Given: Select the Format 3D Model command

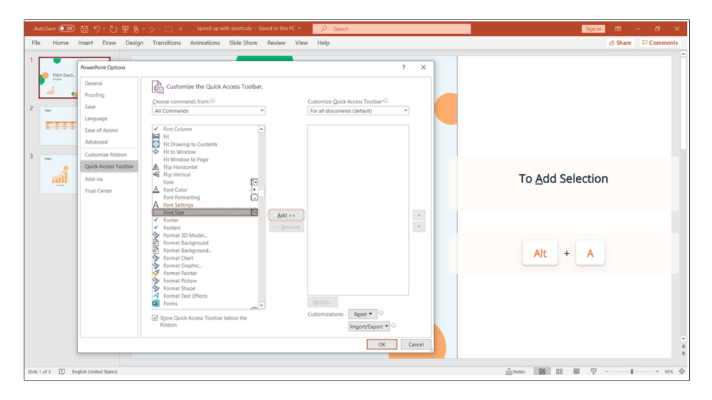Looking at the screenshot, I should [183, 235].
